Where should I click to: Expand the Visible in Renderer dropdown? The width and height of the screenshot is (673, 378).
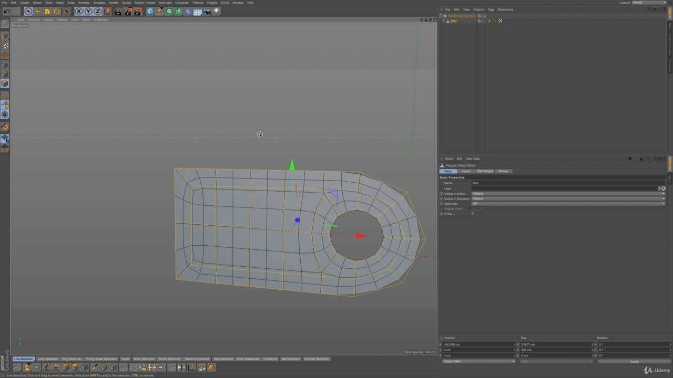click(x=568, y=198)
